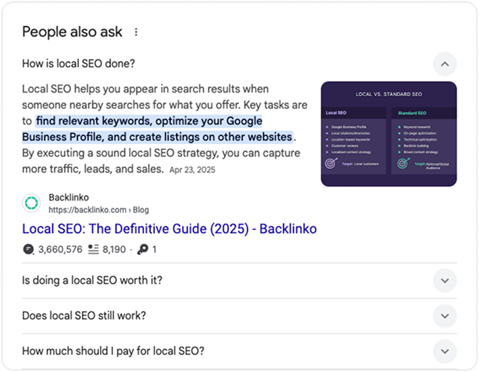Click the highlighted "find relevant keywords" answer text
This screenshot has width=479, height=372.
(x=158, y=129)
